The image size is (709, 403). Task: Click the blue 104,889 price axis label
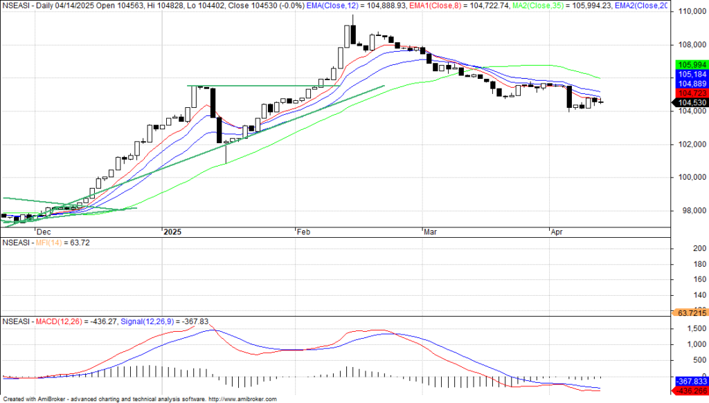pyautogui.click(x=690, y=83)
